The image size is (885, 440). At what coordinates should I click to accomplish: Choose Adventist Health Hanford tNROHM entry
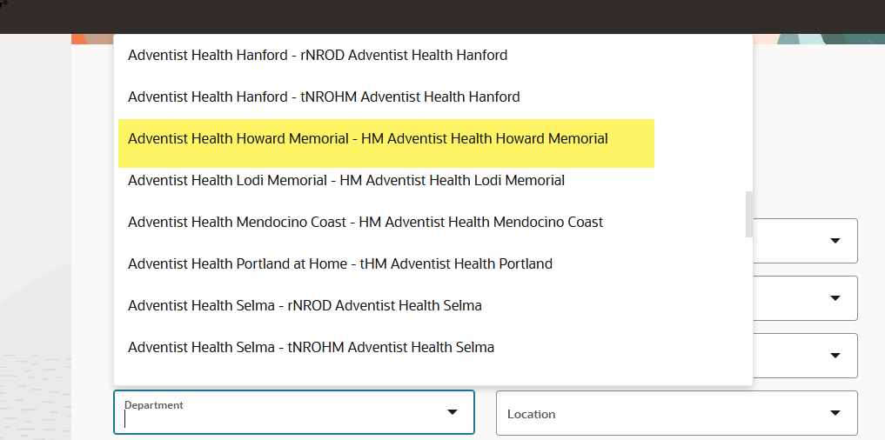click(x=324, y=97)
